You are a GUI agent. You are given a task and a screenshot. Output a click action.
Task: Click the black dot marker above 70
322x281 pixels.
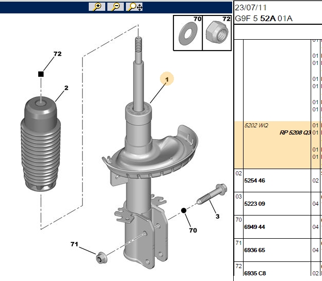(184, 210)
